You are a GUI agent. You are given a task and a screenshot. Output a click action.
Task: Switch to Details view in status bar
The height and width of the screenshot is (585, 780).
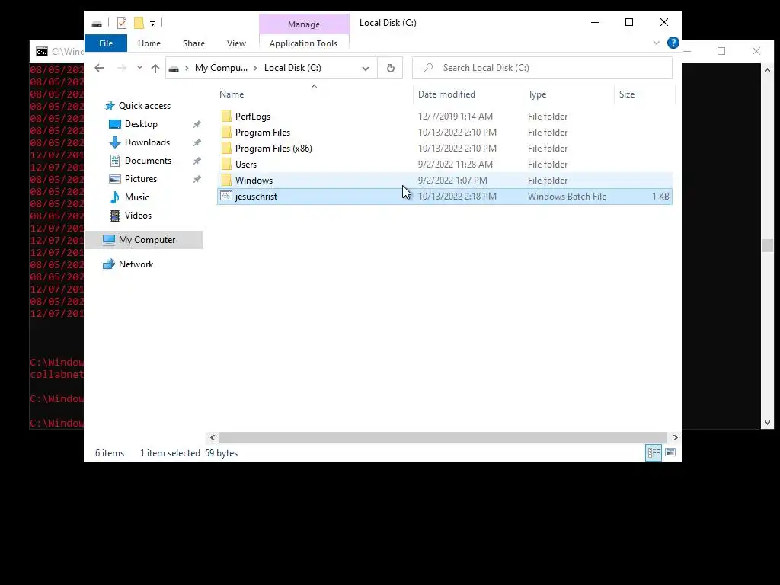(654, 452)
